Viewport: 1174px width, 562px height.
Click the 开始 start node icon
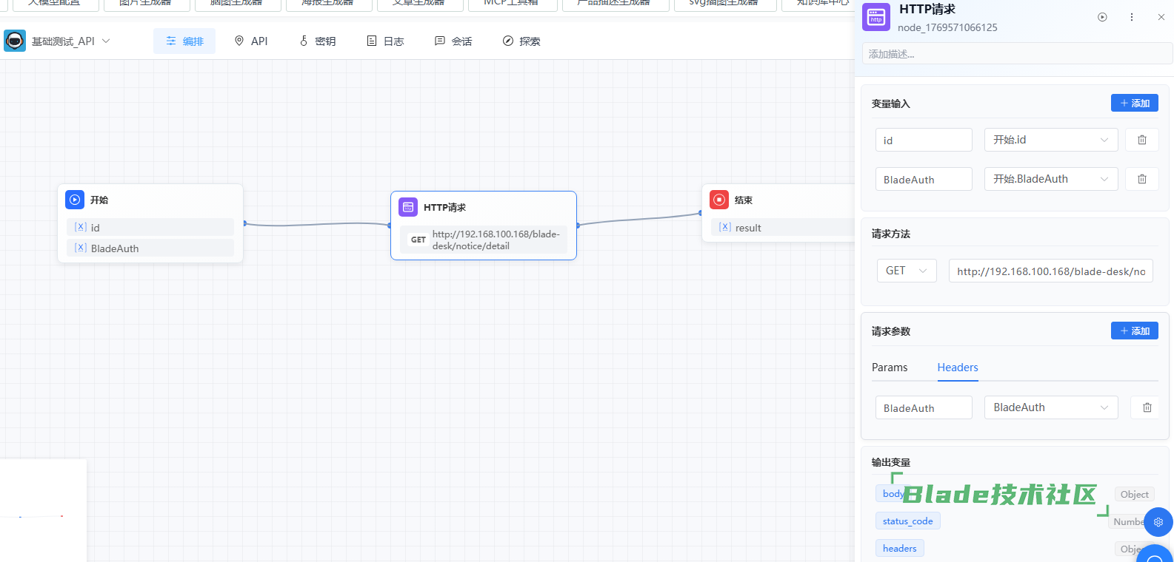(75, 200)
